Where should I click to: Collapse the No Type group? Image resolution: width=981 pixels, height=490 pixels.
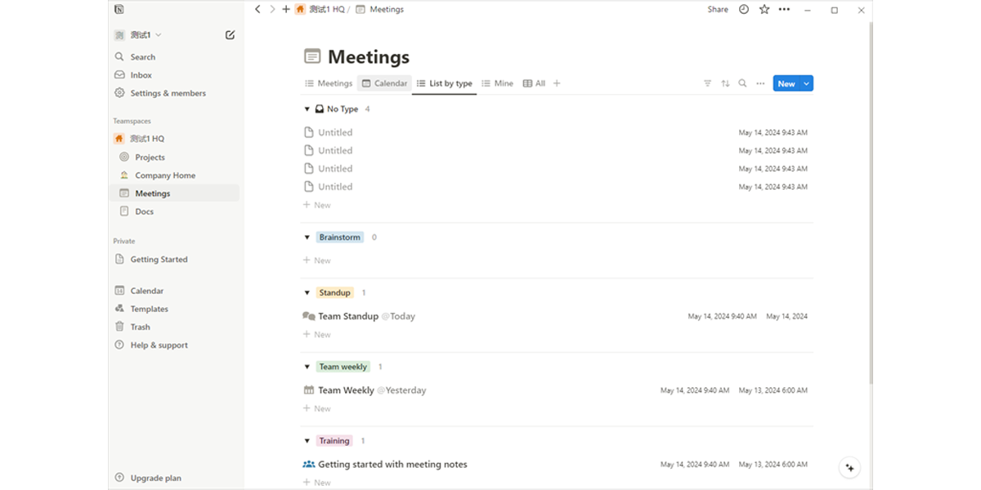307,109
